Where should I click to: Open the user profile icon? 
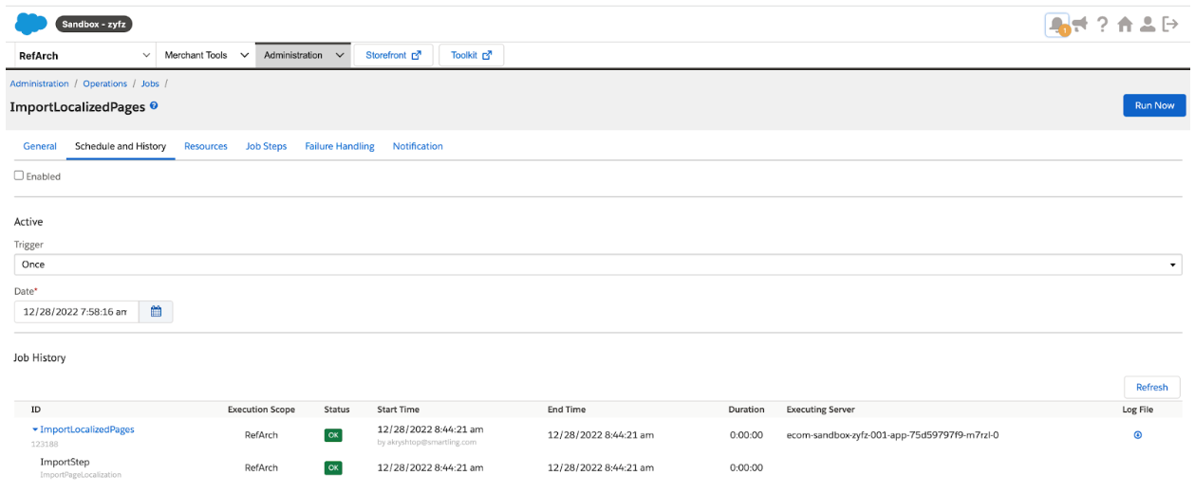[1148, 26]
